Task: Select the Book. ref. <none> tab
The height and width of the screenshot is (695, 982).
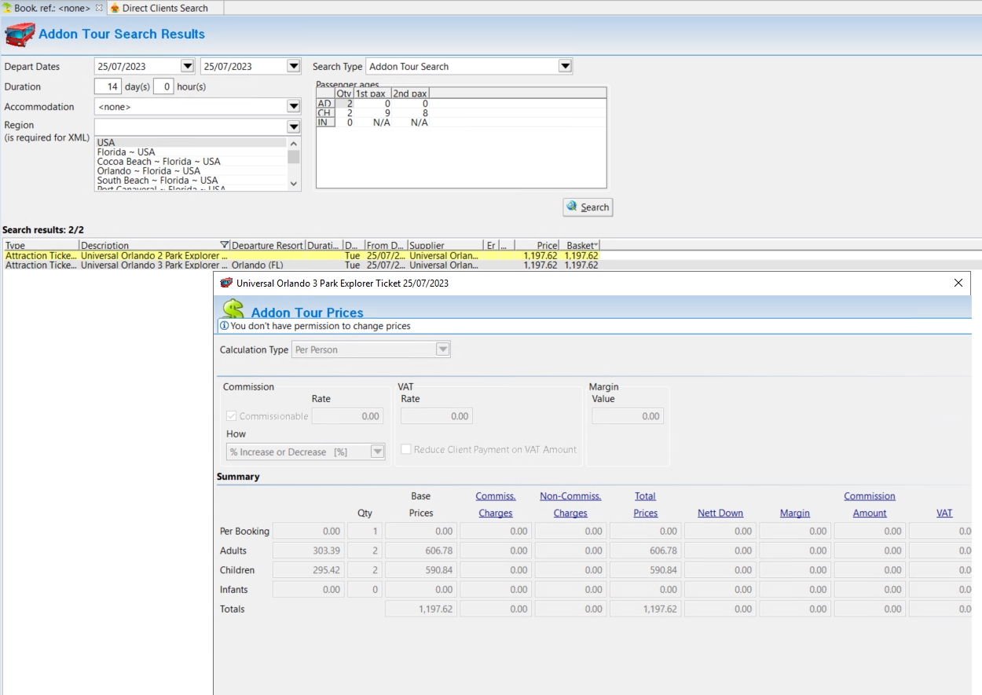Action: click(52, 8)
